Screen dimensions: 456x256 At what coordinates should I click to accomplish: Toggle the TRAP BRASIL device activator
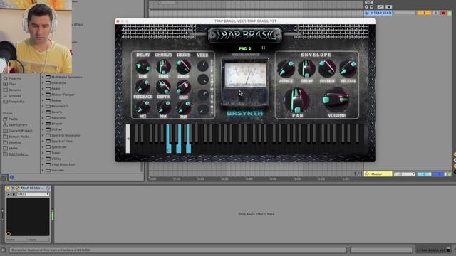point(8,188)
